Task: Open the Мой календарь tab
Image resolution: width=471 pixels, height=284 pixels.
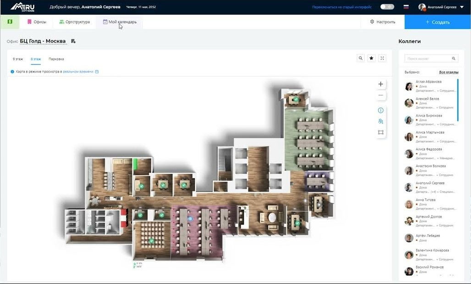Action: coord(120,22)
